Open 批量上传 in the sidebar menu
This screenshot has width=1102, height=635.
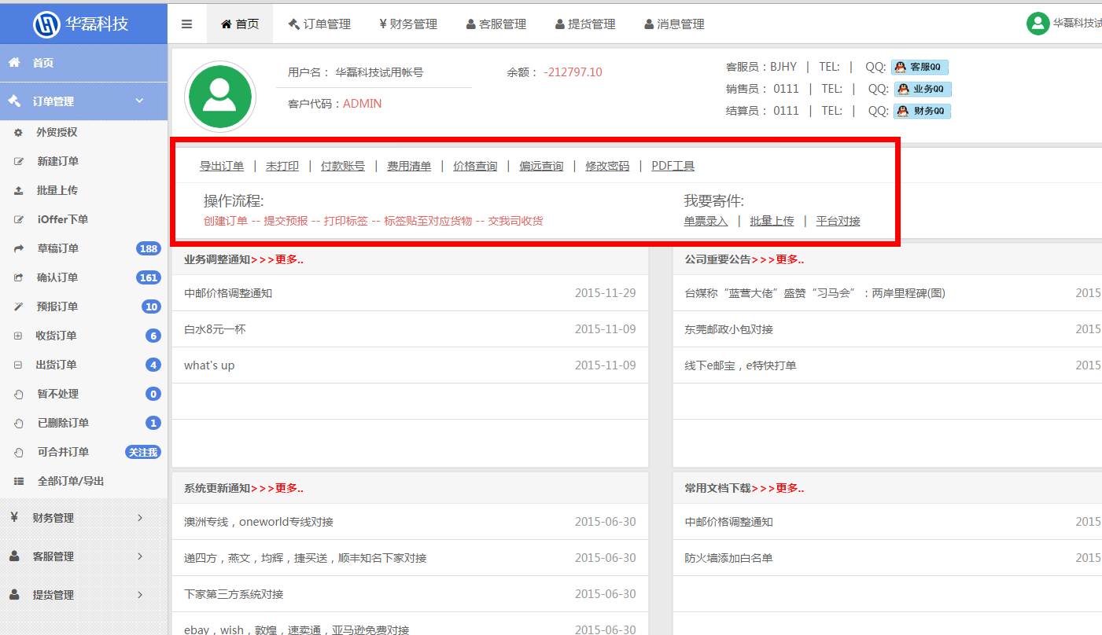(x=57, y=190)
